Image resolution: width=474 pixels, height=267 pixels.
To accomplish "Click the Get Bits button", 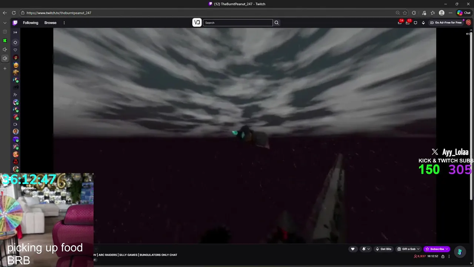I will (x=383, y=249).
